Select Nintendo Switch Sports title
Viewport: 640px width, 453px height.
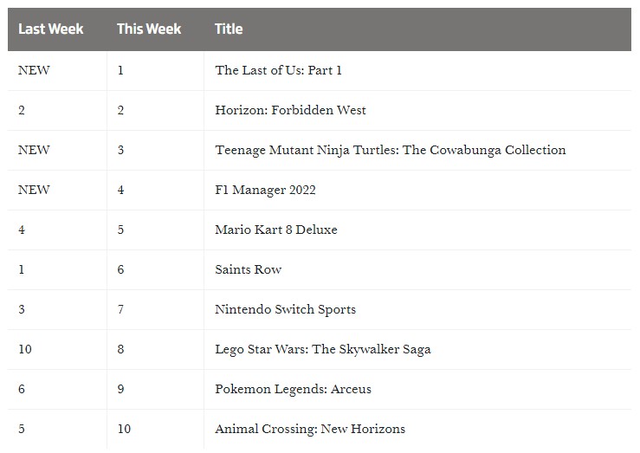(285, 309)
